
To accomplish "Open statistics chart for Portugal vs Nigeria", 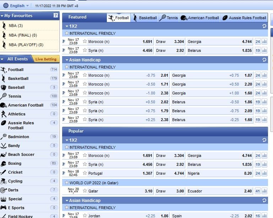I will [x=264, y=173].
